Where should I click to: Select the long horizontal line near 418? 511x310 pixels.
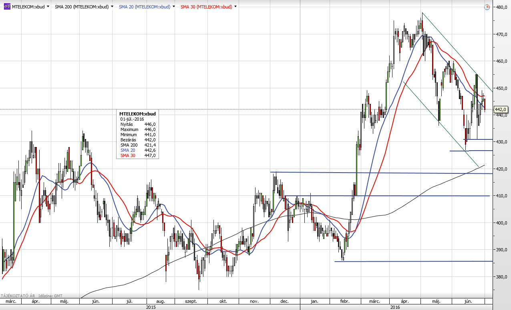pos(381,173)
